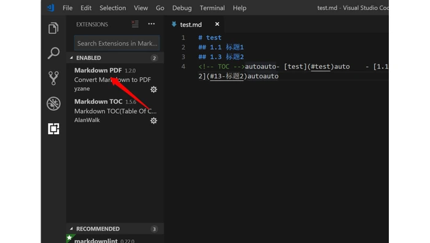The width and height of the screenshot is (430, 243).
Task: Open the Debug menu
Action: point(182,8)
